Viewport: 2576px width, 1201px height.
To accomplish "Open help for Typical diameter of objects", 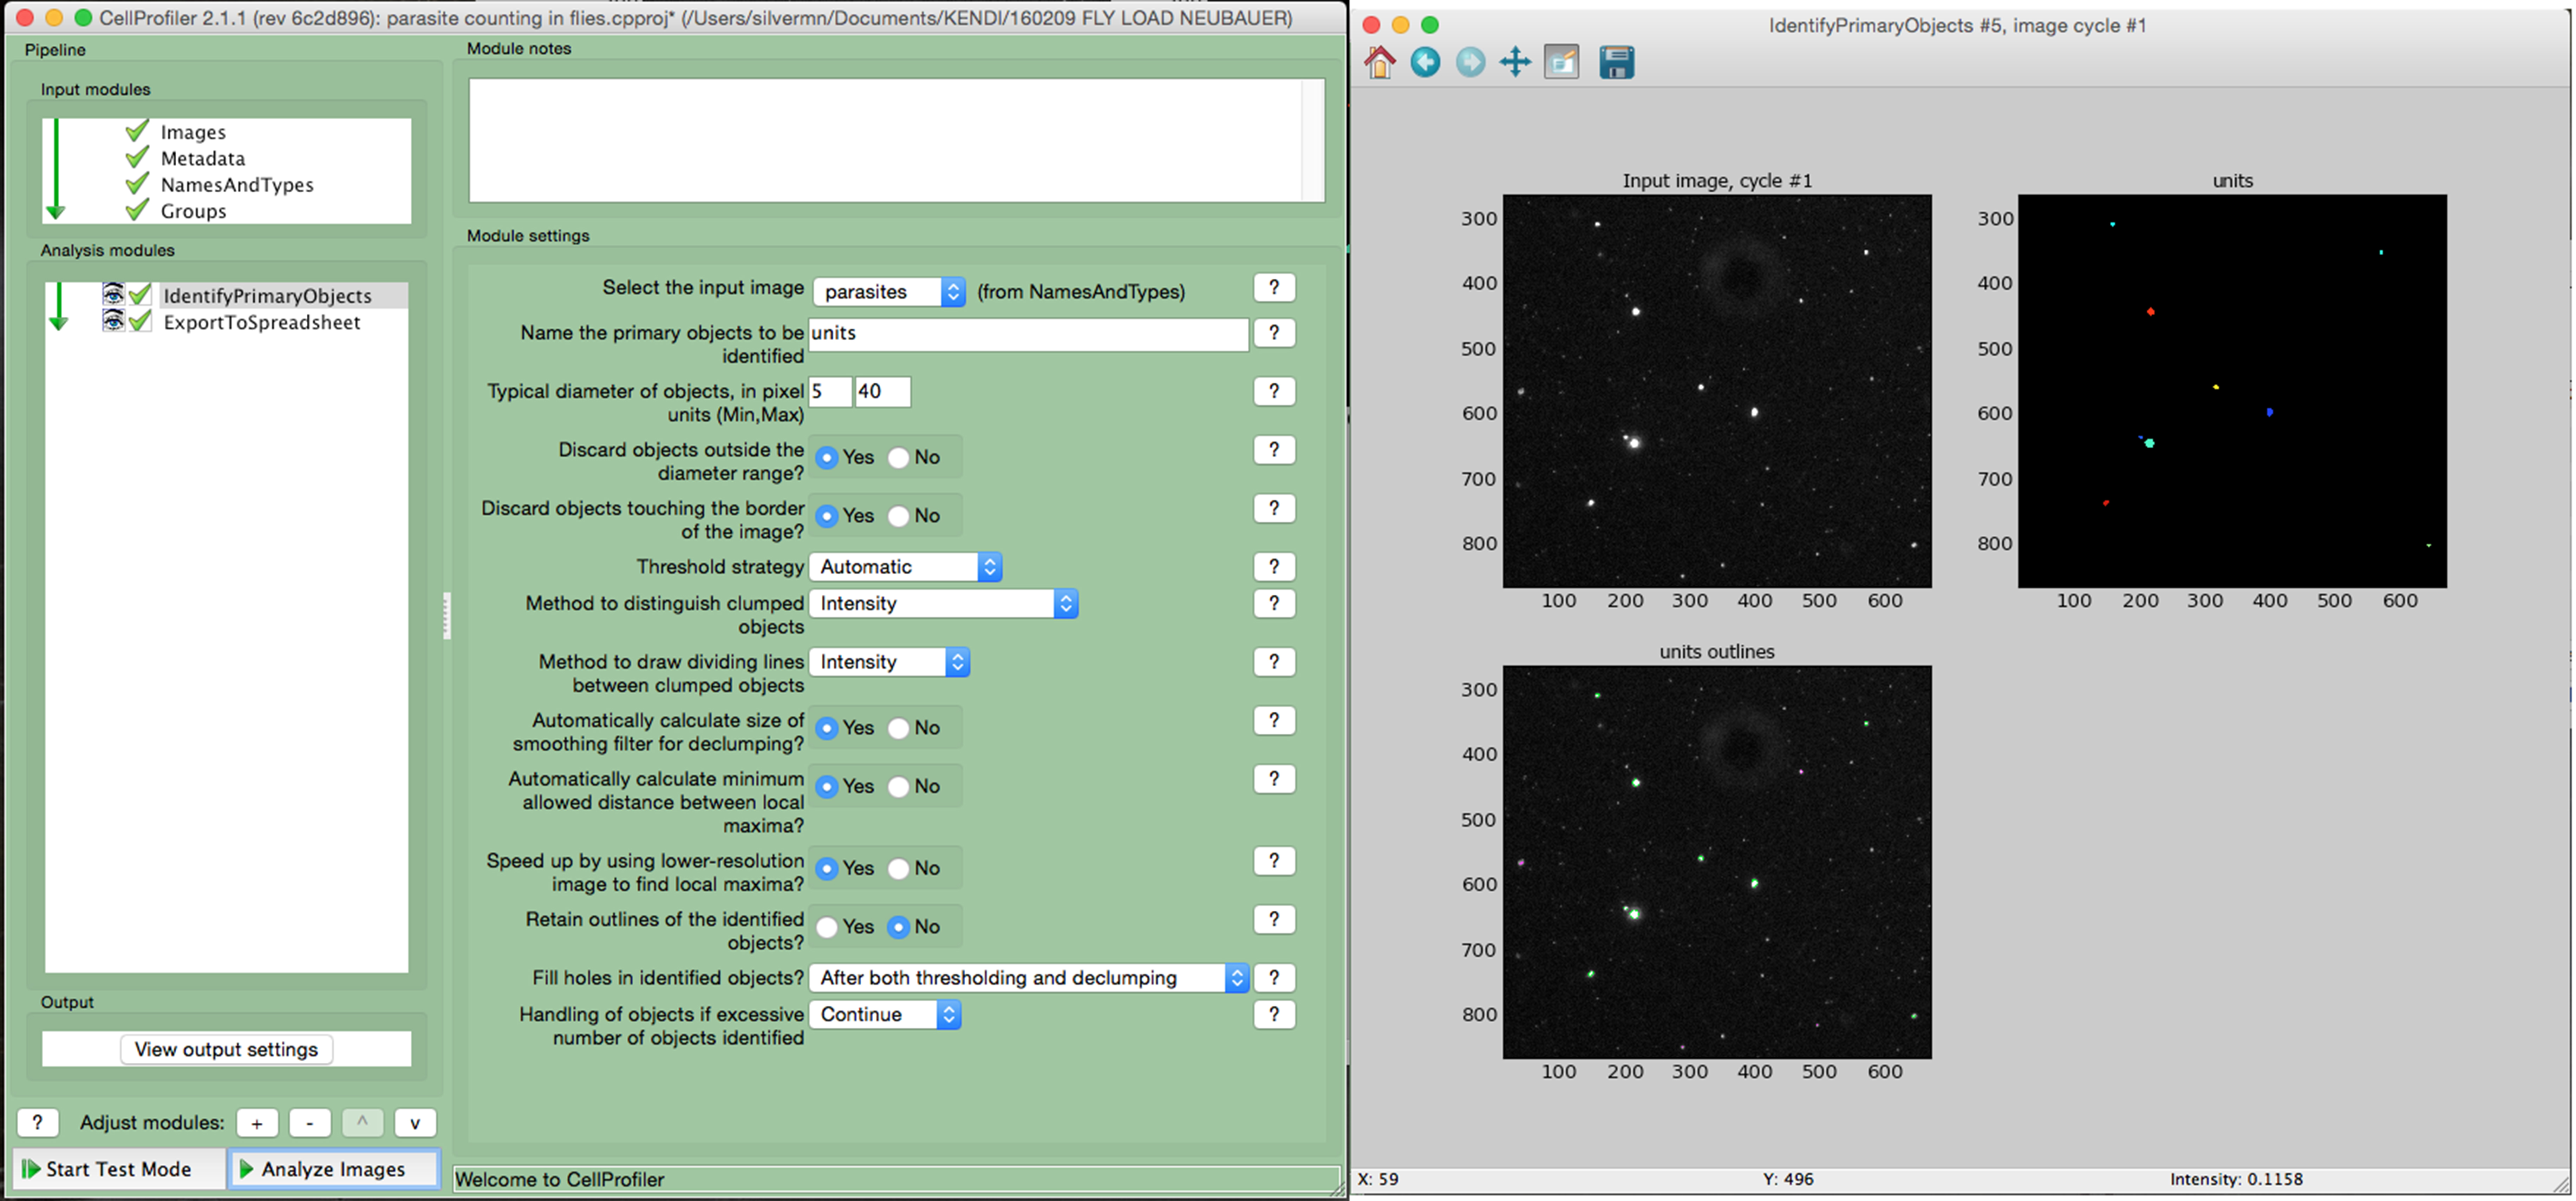I will (1274, 392).
